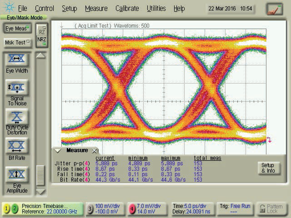The height and width of the screenshot is (218, 291).
Task: Toggle the RZ/NRZ signal format switch
Action: point(41,36)
